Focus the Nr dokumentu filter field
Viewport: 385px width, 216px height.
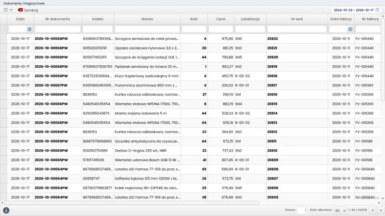(57, 29)
